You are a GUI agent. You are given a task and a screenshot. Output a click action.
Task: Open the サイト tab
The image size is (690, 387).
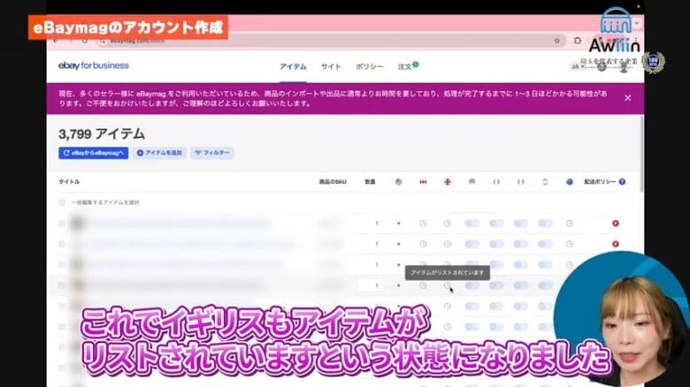pyautogui.click(x=331, y=66)
